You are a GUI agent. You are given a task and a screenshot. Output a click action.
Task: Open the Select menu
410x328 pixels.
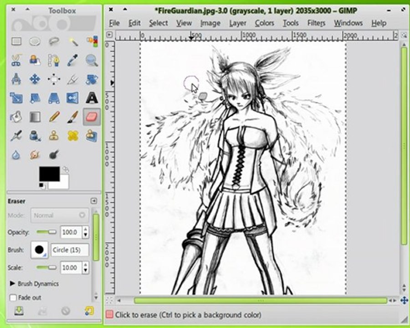click(159, 23)
